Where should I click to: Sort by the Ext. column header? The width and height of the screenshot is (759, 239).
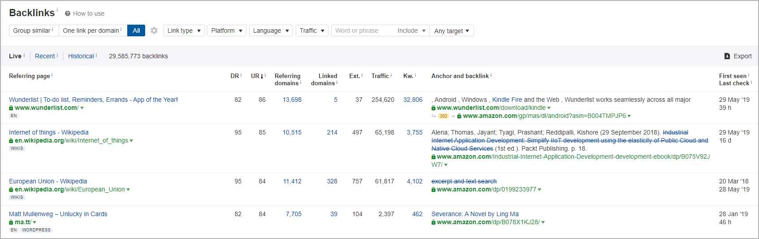click(354, 76)
